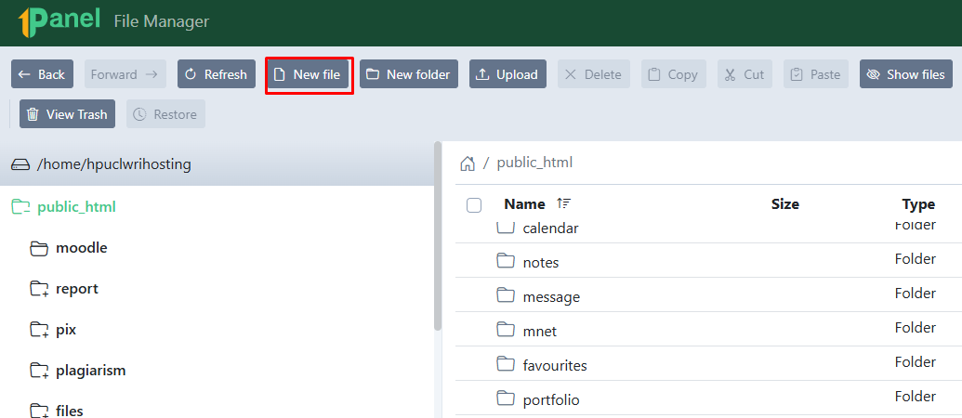Toggle Name column sort order icon
The height and width of the screenshot is (418, 962).
click(x=562, y=203)
